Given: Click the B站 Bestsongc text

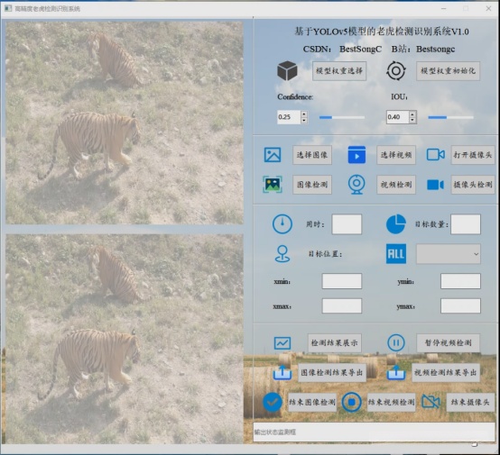Looking at the screenshot, I should click(x=423, y=49).
